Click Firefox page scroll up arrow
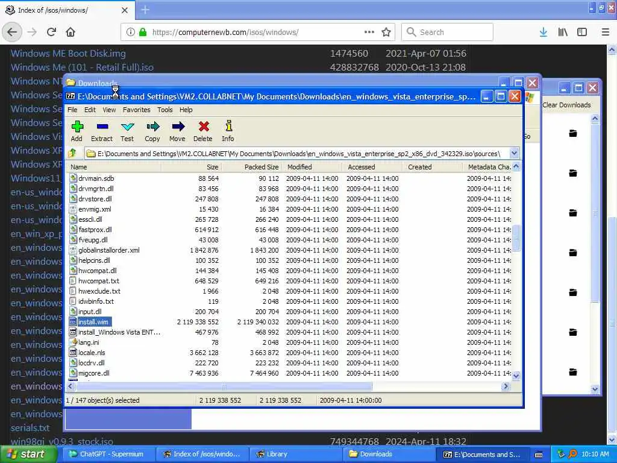This screenshot has height=463, width=617. [612, 50]
